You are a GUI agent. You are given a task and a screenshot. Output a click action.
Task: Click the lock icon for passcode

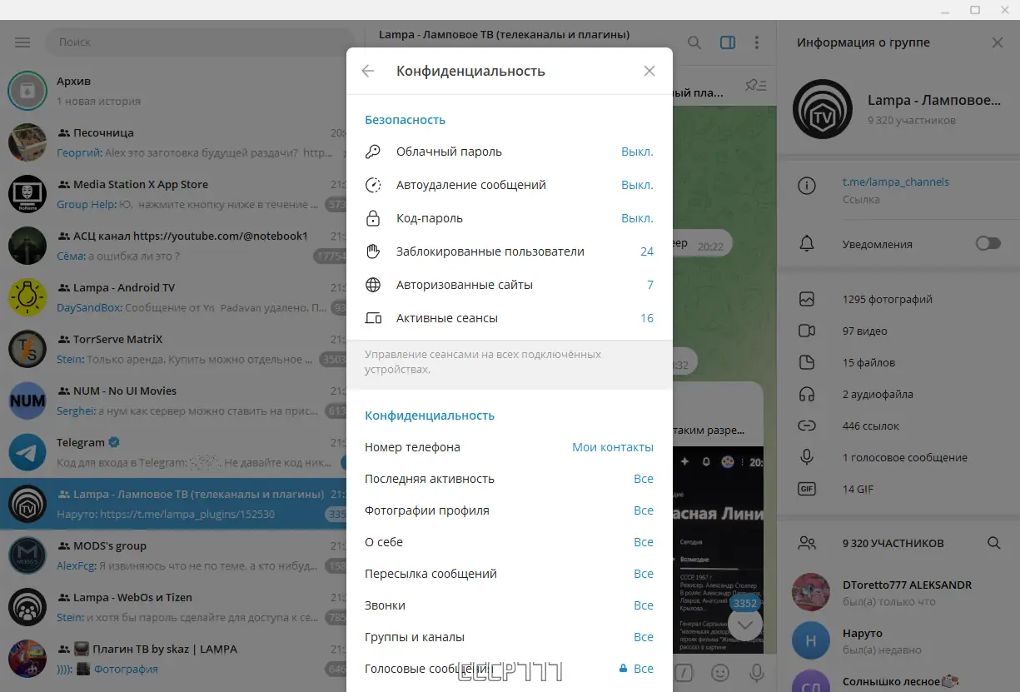pyautogui.click(x=373, y=218)
